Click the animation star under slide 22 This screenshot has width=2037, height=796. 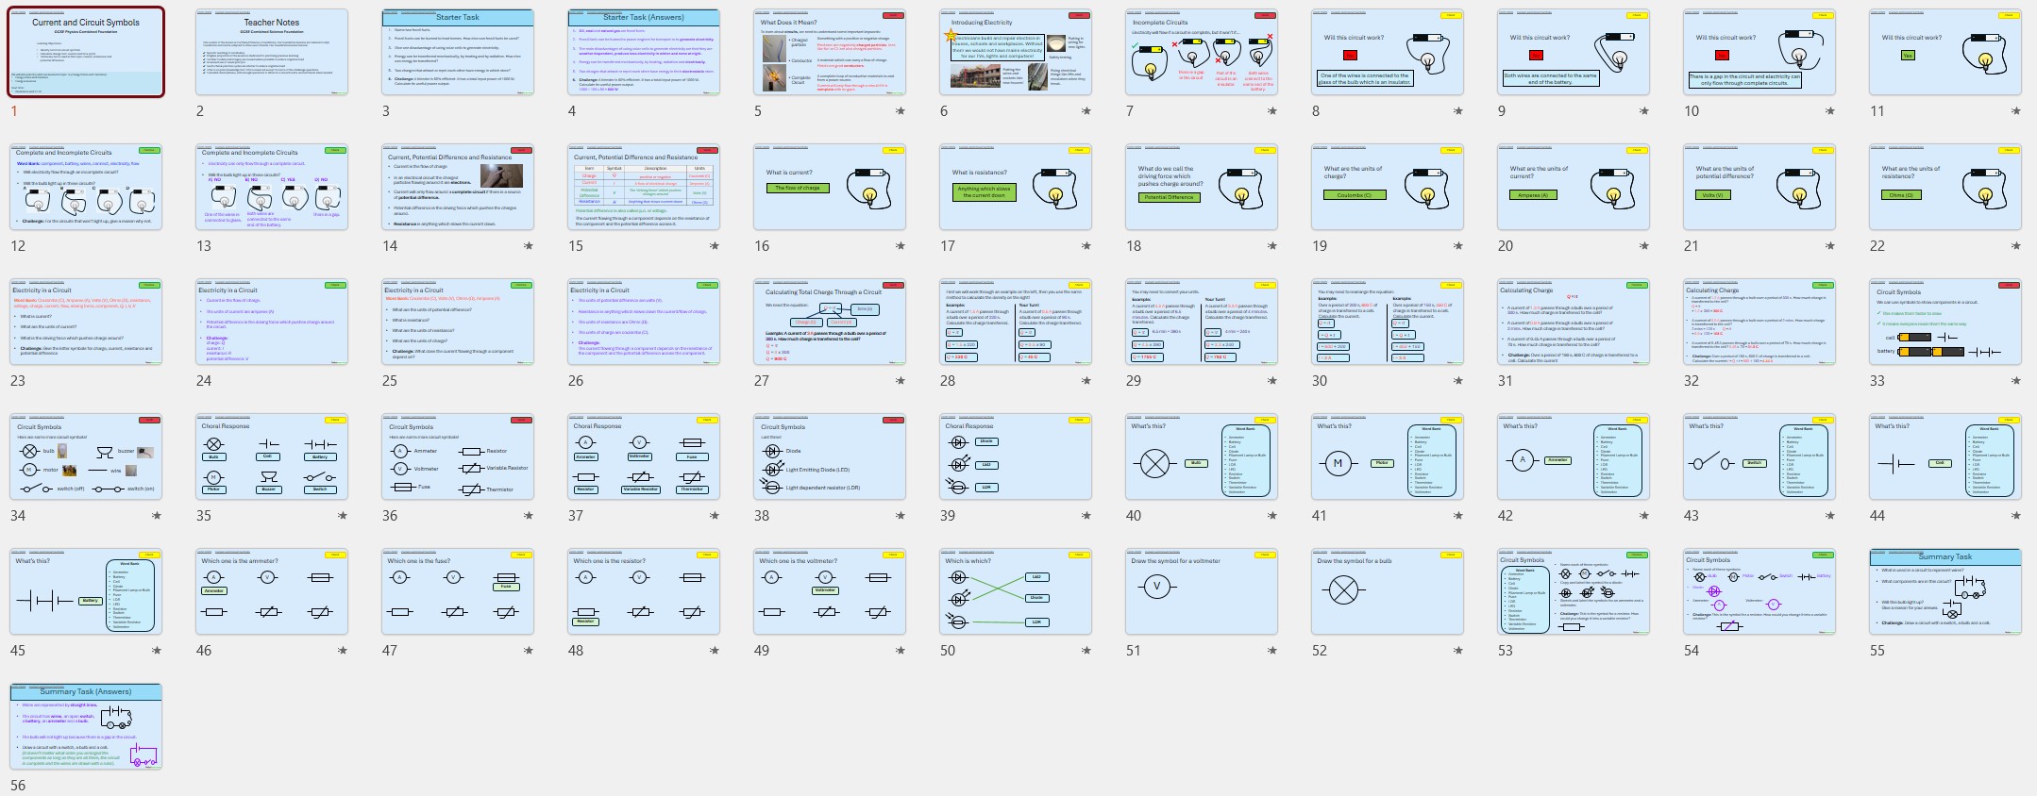[x=2015, y=246]
